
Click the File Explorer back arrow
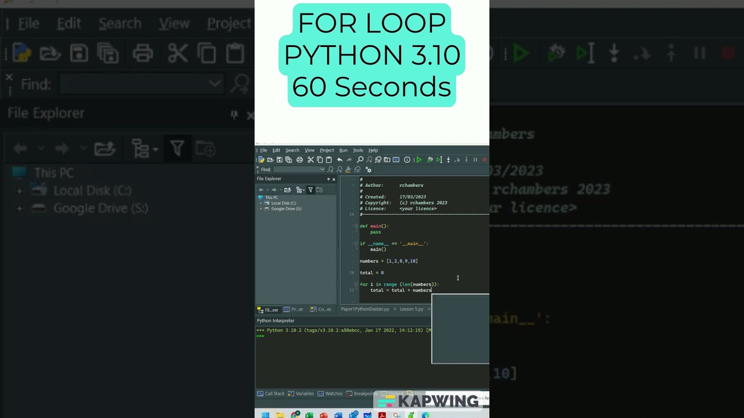click(261, 190)
